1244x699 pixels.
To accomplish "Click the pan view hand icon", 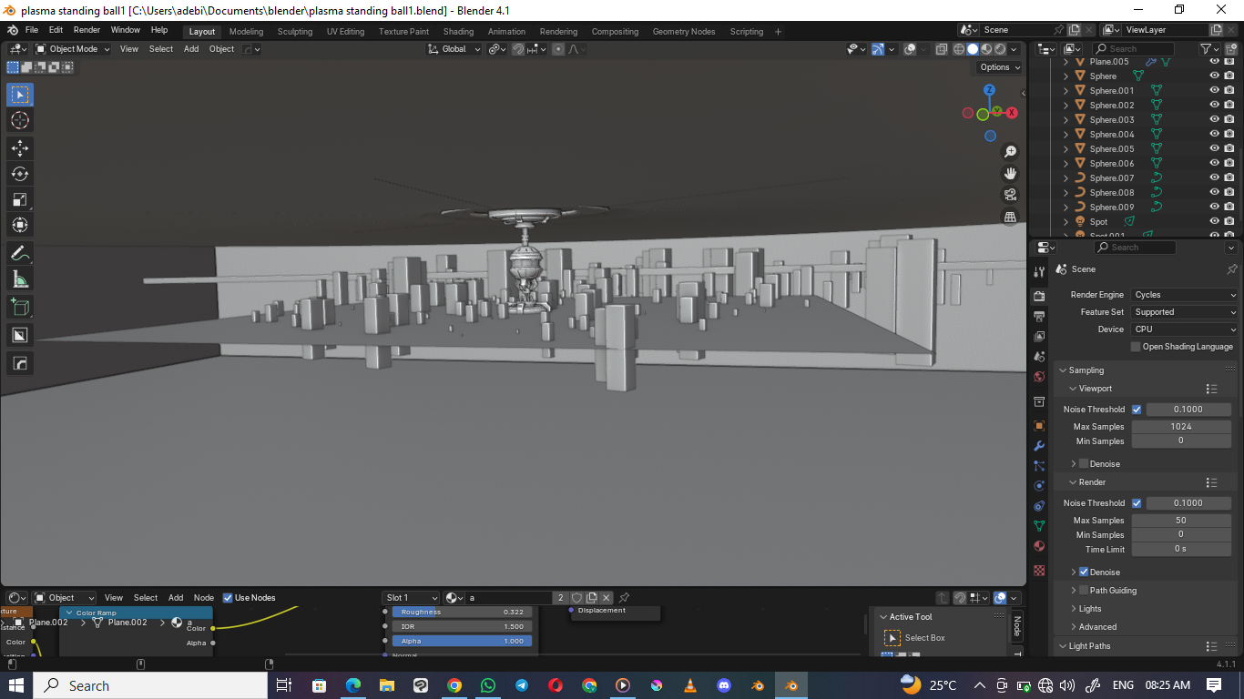I will click(1010, 173).
